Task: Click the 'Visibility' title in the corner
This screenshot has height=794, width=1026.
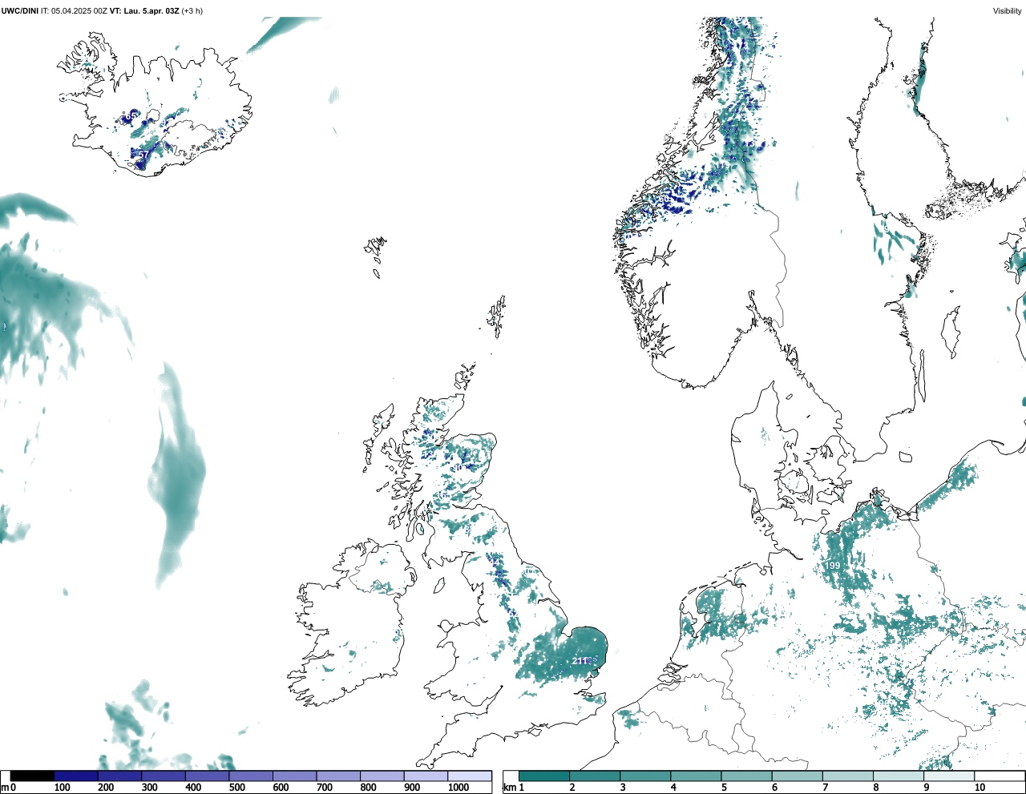Action: tap(1008, 11)
